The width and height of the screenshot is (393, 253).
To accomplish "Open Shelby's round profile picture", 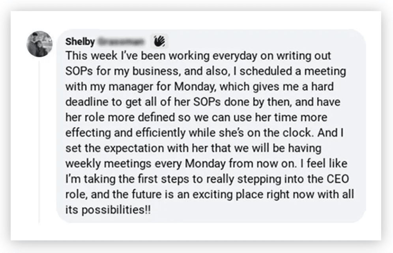I will (39, 44).
